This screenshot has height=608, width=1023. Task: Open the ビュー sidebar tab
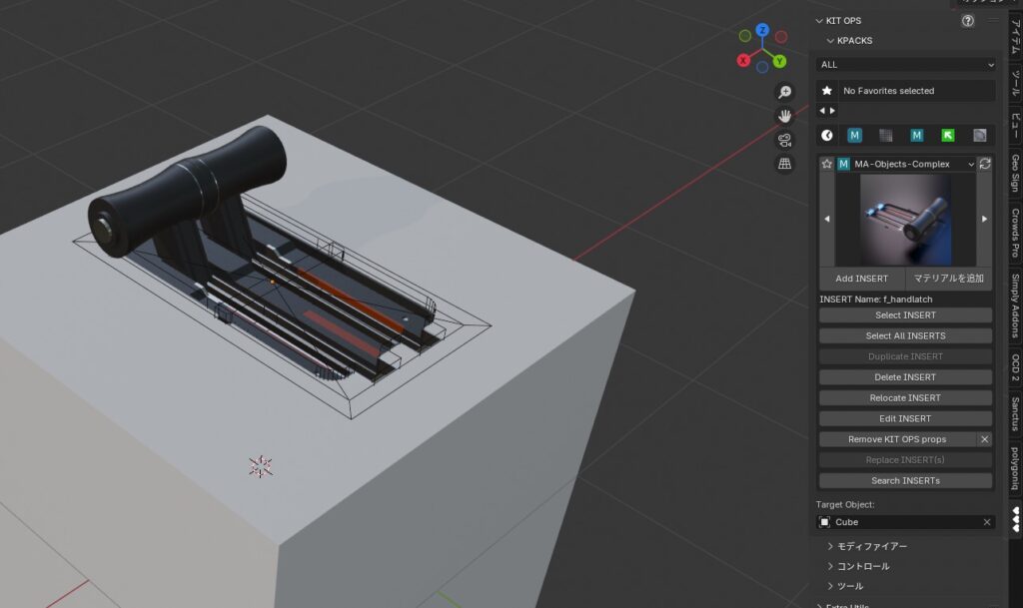pos(1015,125)
